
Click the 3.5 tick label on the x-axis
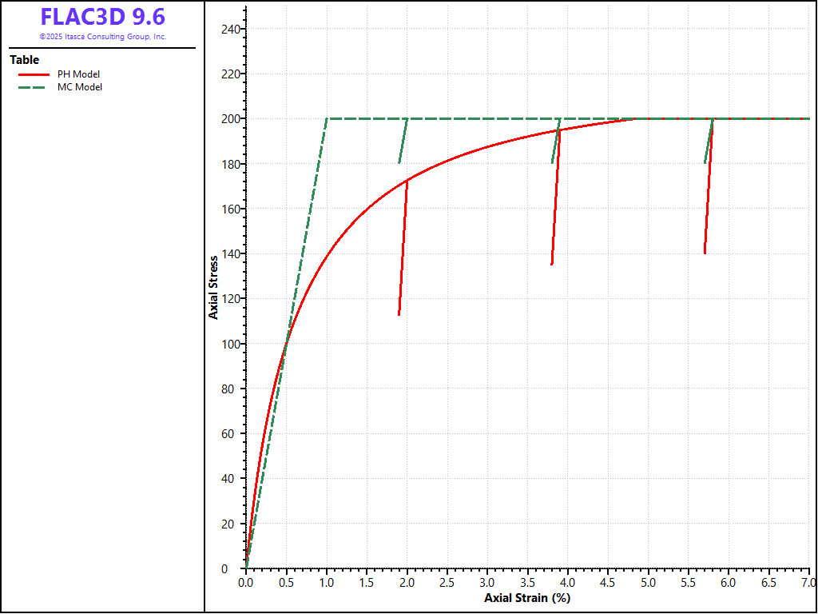click(527, 583)
